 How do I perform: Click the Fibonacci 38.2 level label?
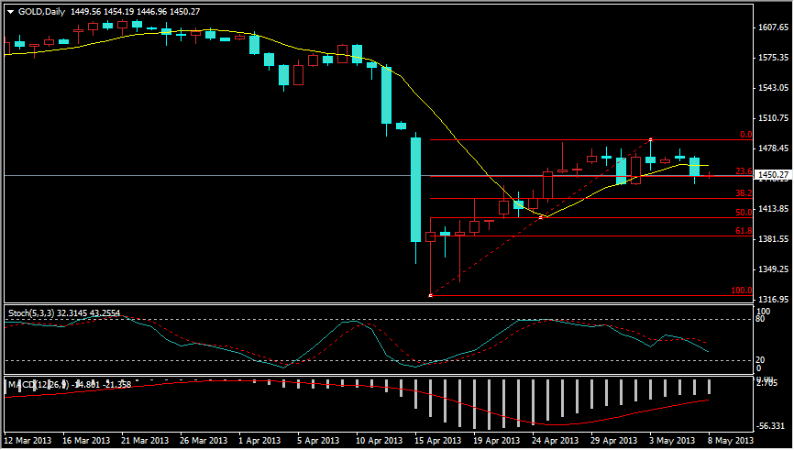(743, 193)
